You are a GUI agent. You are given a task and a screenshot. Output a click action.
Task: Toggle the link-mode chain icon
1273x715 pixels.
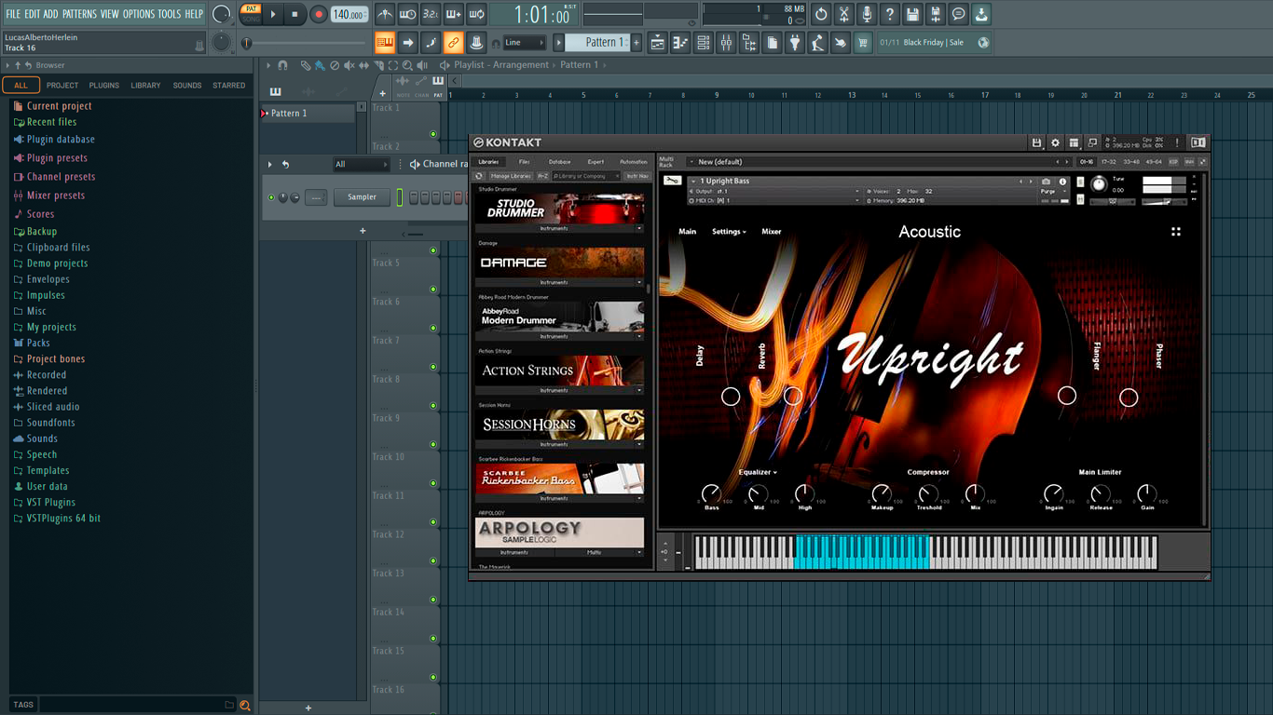click(453, 42)
